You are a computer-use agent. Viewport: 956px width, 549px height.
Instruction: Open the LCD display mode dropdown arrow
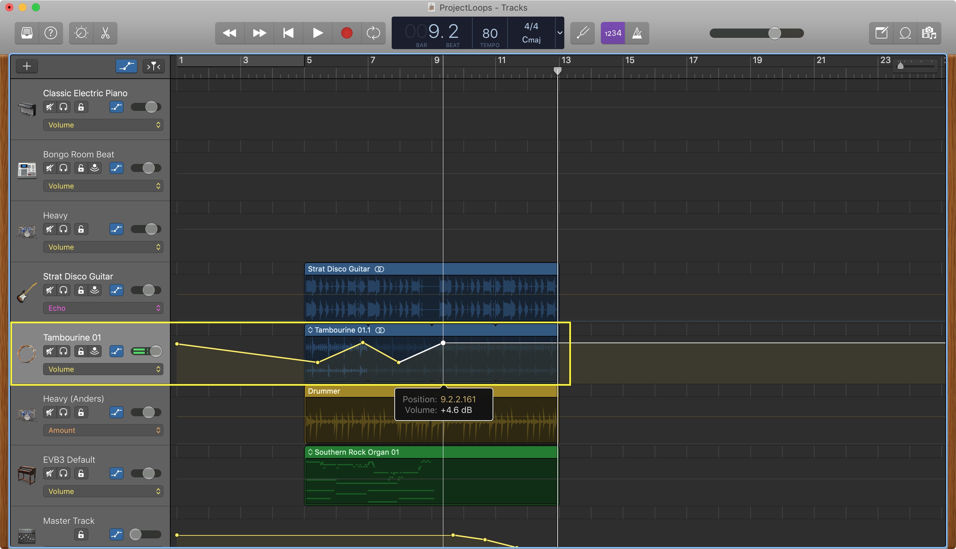560,33
